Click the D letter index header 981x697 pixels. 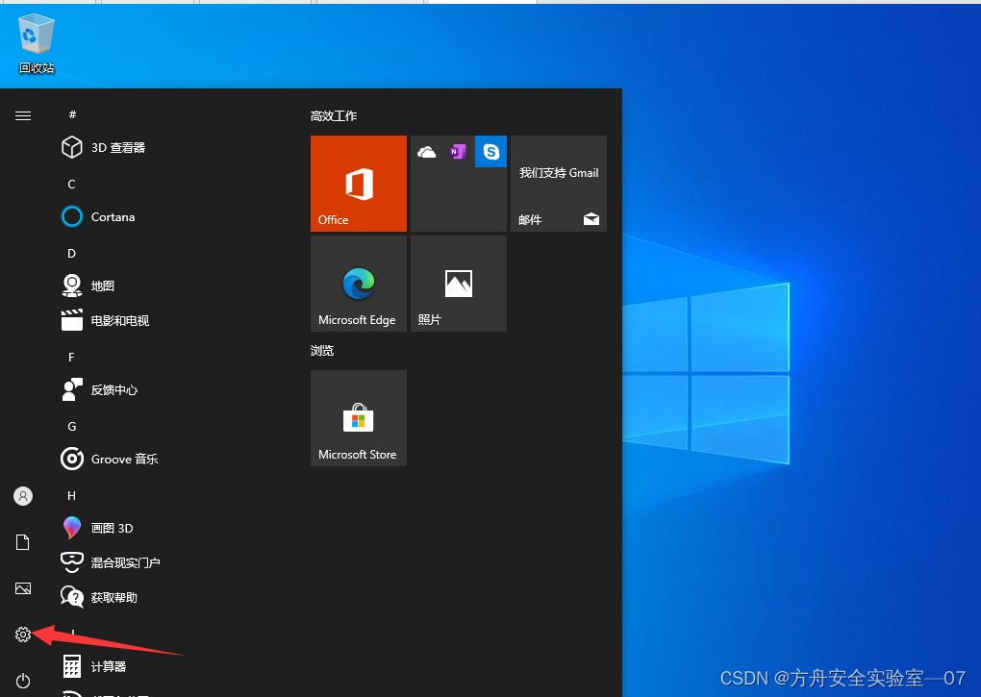click(x=71, y=253)
